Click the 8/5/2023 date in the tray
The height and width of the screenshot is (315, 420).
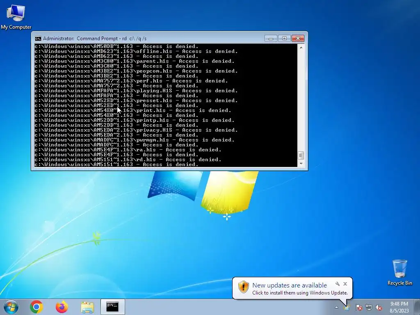pyautogui.click(x=399, y=311)
